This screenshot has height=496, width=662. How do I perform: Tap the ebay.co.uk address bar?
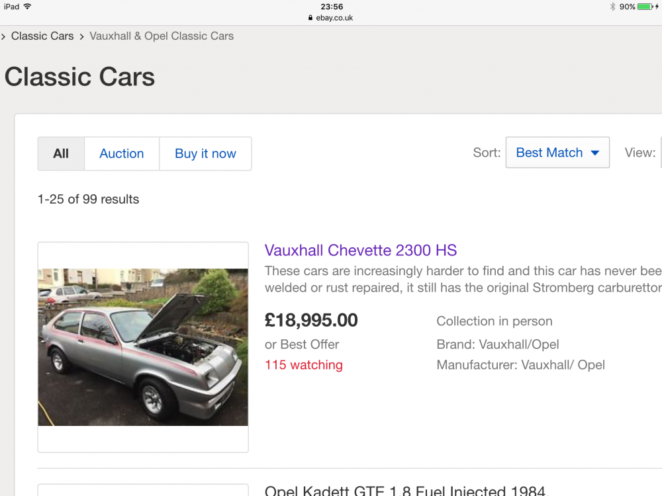[x=331, y=18]
